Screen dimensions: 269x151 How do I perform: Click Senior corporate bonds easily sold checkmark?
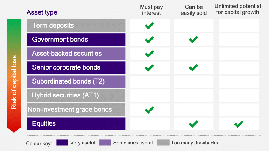click(x=193, y=68)
